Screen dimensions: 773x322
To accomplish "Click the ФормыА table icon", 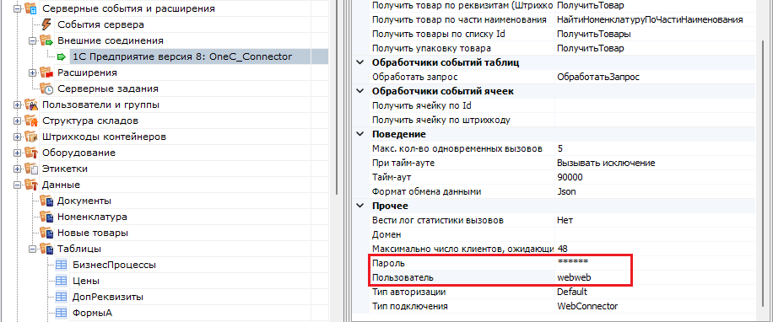I will 62,313.
